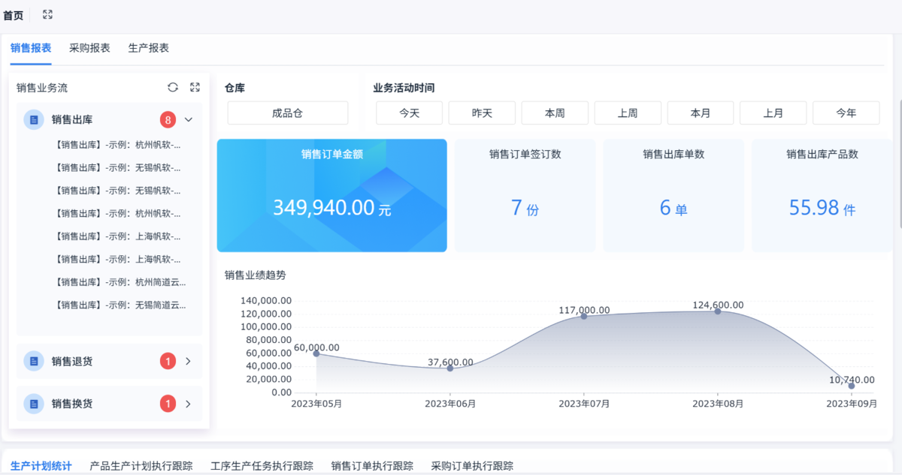Click the 10,740.00 data point on chart
This screenshot has height=475, width=902.
[852, 386]
